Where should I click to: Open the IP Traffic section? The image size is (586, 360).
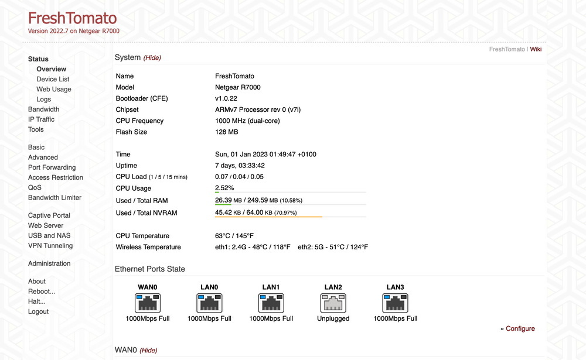[41, 119]
